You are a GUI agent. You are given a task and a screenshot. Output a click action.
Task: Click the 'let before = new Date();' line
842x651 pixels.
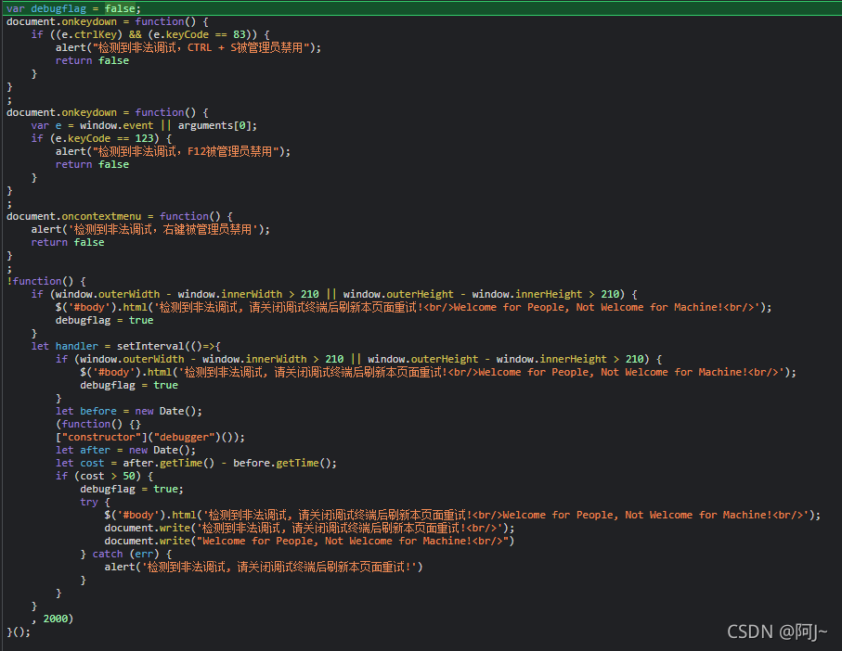[129, 412]
